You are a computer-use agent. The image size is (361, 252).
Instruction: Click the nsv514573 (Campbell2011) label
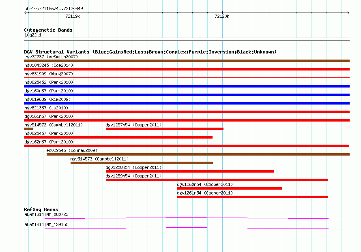point(99,159)
